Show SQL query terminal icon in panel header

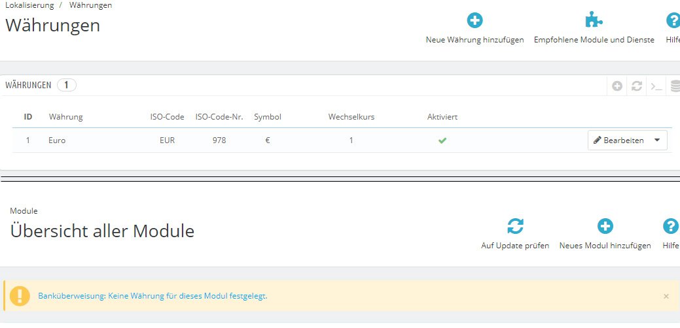(x=656, y=86)
